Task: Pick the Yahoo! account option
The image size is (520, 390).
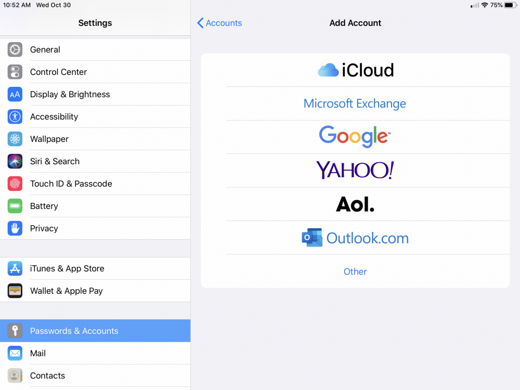Action: coord(355,171)
